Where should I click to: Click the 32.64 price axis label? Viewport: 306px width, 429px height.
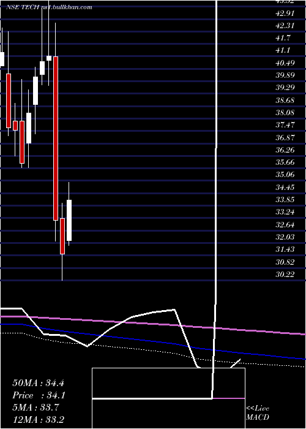click(x=285, y=225)
